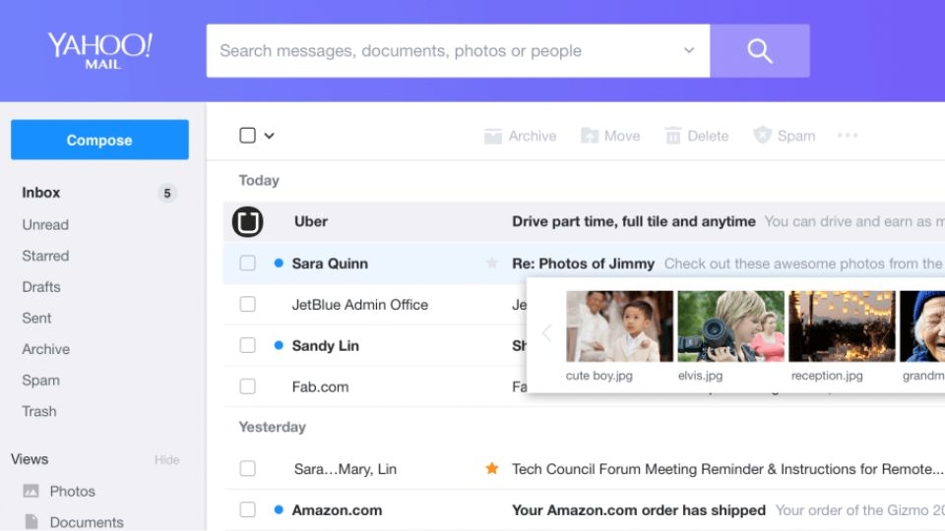The height and width of the screenshot is (531, 945).
Task: Open the three-dot more actions menu
Action: [x=848, y=136]
